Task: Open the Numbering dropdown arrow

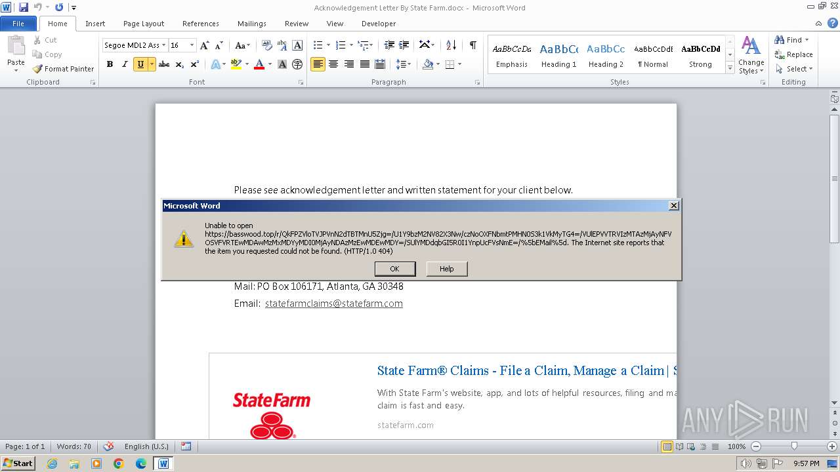Action: click(351, 45)
